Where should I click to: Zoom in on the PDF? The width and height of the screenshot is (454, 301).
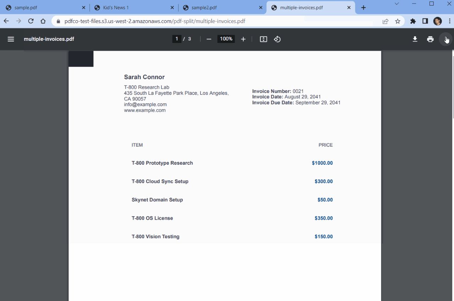[243, 39]
